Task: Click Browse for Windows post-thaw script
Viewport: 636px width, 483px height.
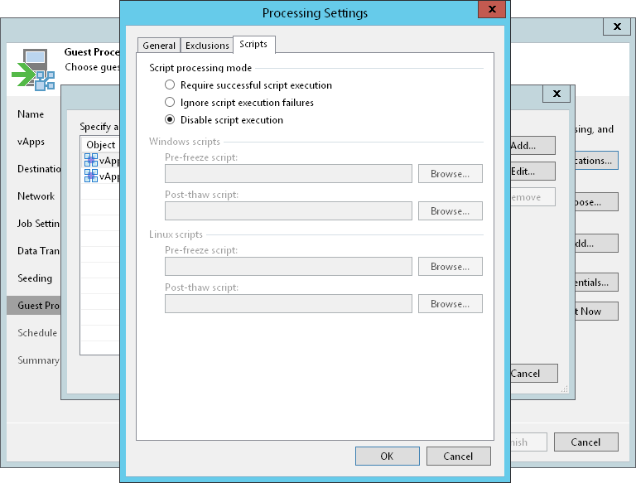Action: point(450,211)
